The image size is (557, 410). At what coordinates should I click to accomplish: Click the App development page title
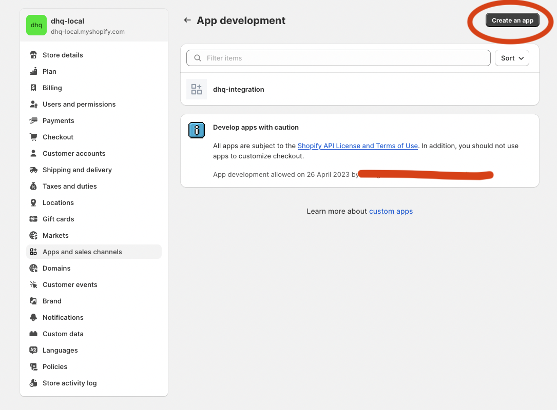pyautogui.click(x=241, y=20)
